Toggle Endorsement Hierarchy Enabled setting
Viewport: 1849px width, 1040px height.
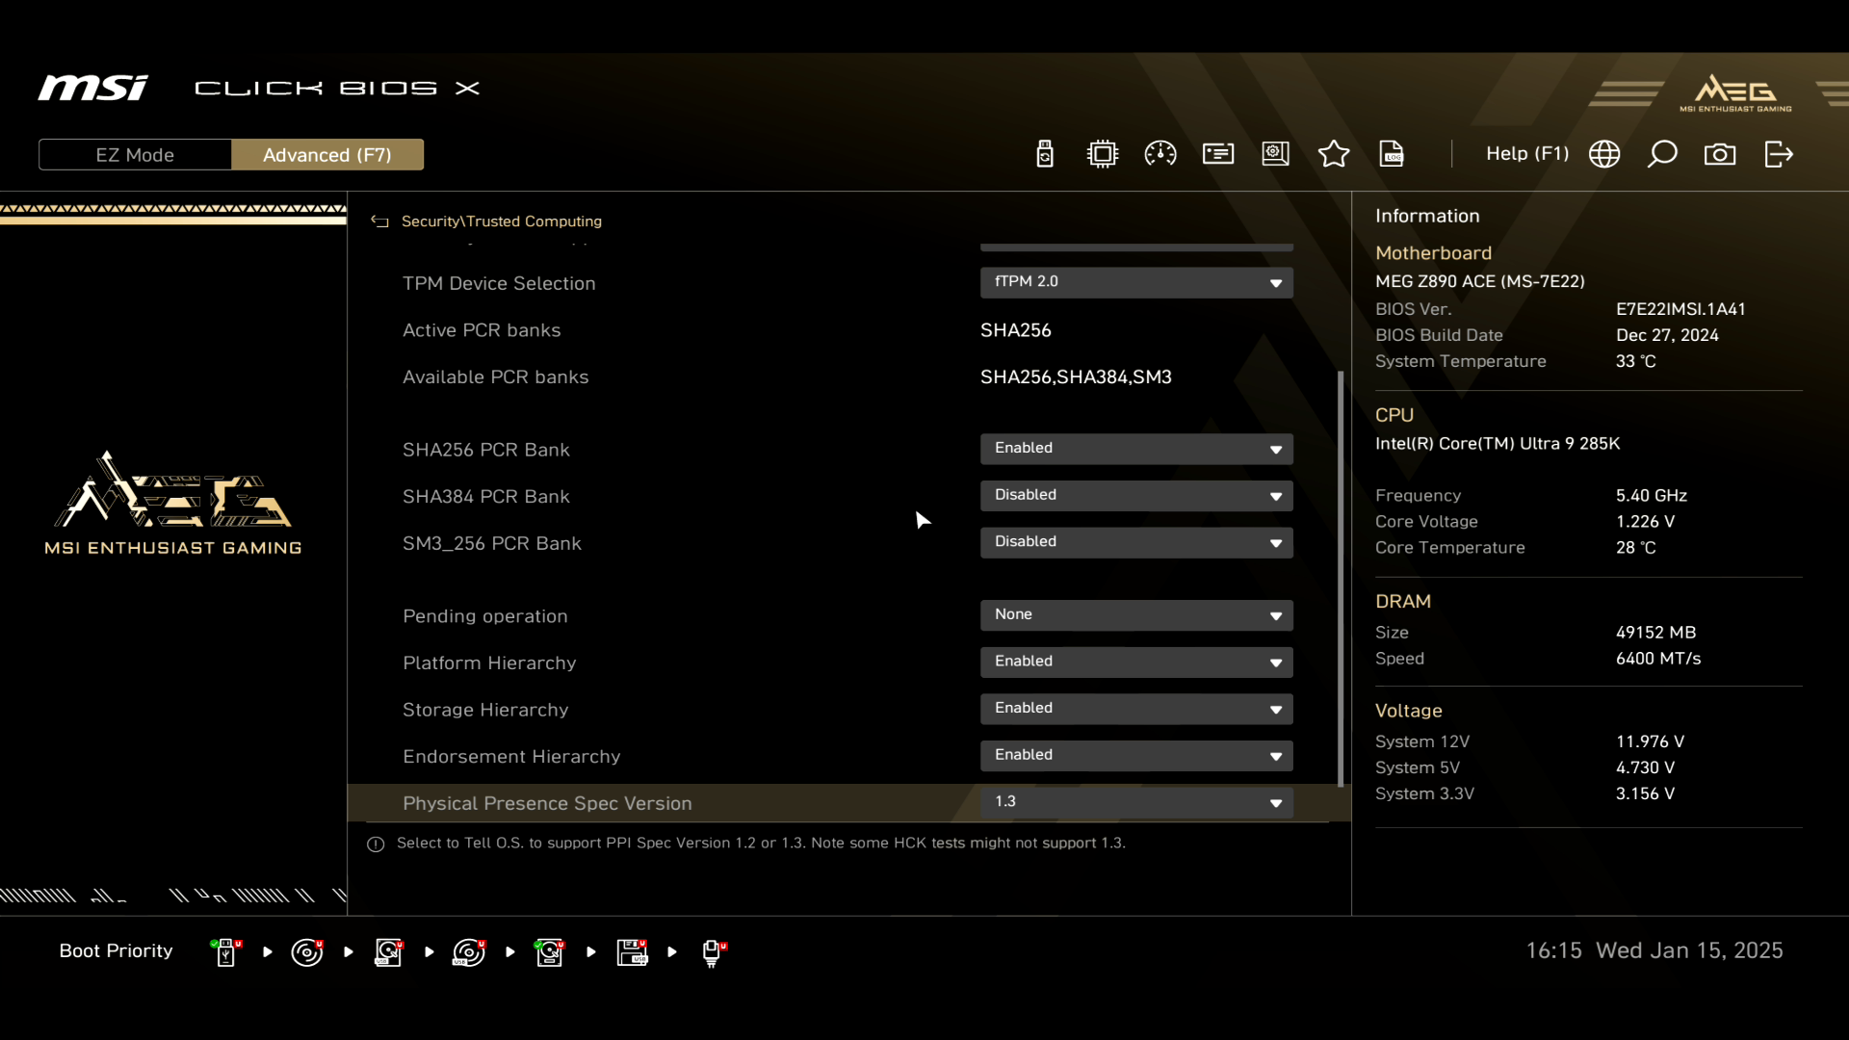click(x=1136, y=755)
